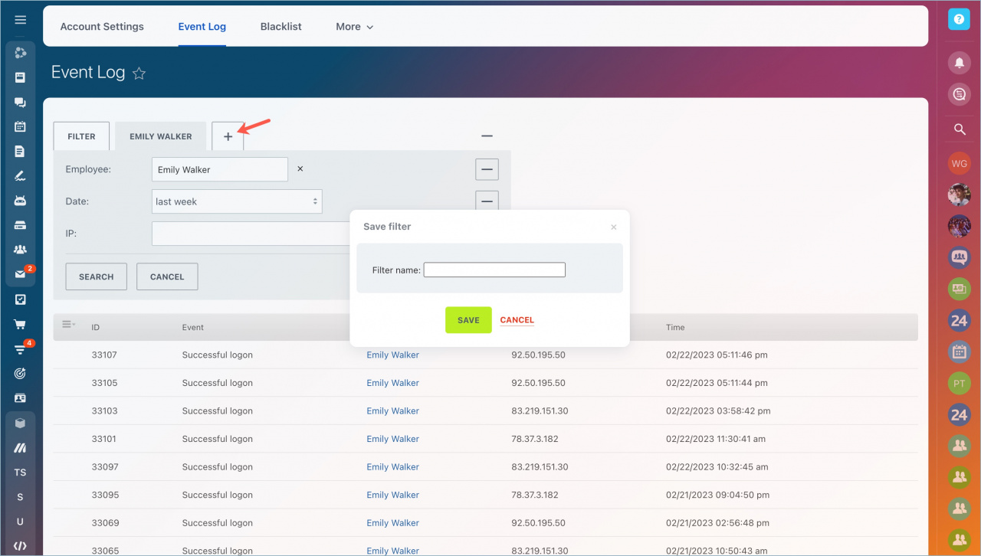
Task: Open the code brackets developer icon
Action: 21,546
